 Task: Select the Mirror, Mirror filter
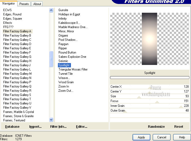point(66,31)
